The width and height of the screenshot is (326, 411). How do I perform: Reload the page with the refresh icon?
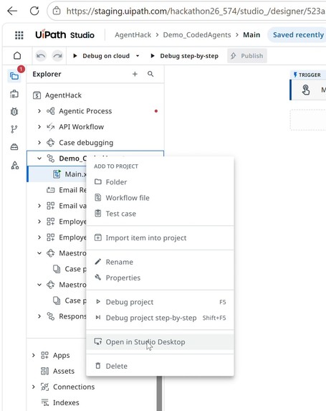[34, 11]
